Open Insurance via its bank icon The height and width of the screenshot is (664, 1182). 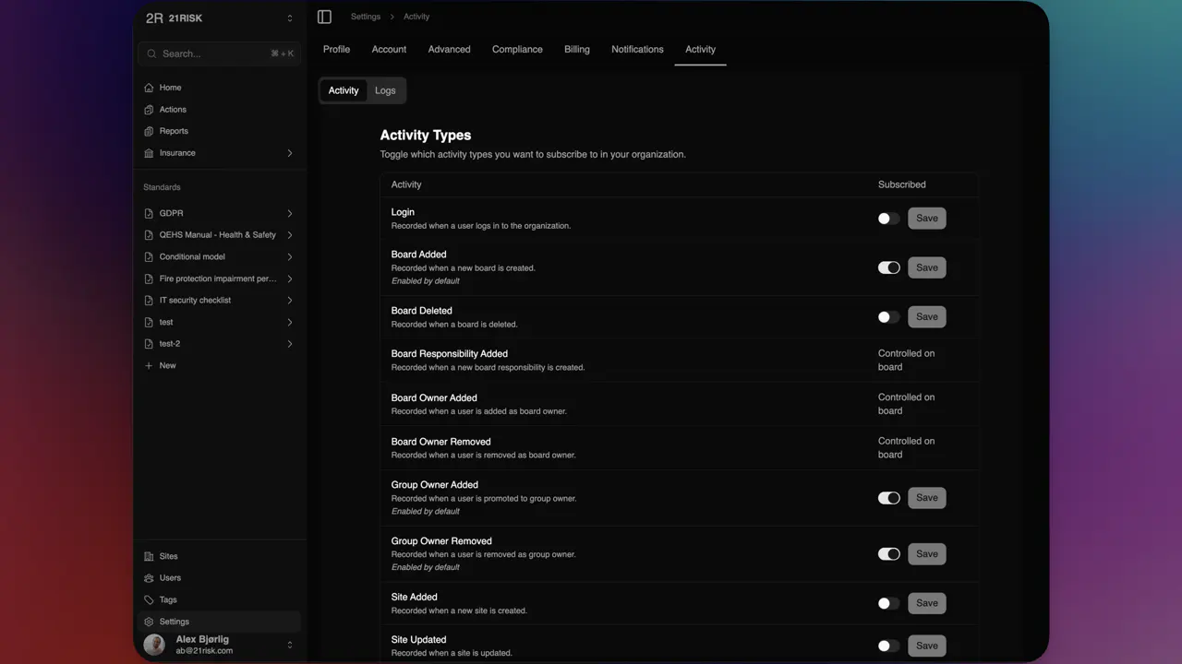[149, 153]
